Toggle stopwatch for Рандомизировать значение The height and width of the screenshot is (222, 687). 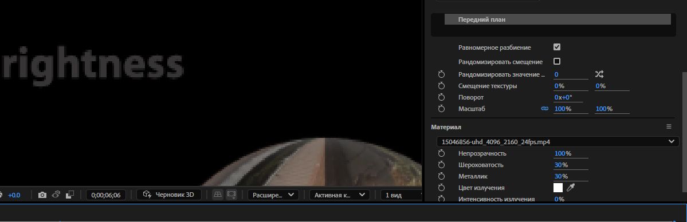pyautogui.click(x=441, y=74)
